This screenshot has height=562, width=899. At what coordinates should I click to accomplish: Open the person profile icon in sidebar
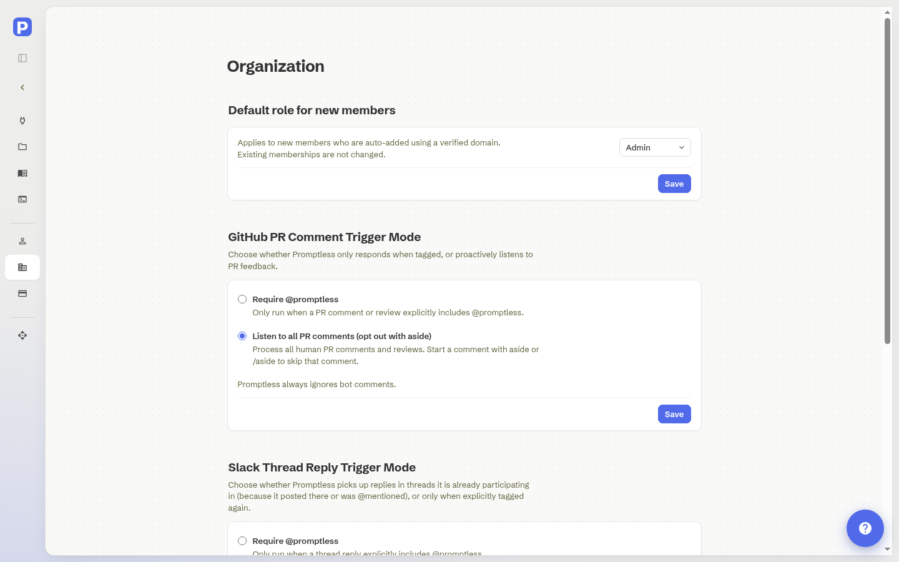(22, 241)
